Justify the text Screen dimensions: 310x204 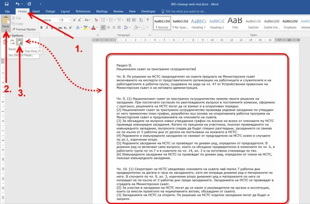coord(119,27)
